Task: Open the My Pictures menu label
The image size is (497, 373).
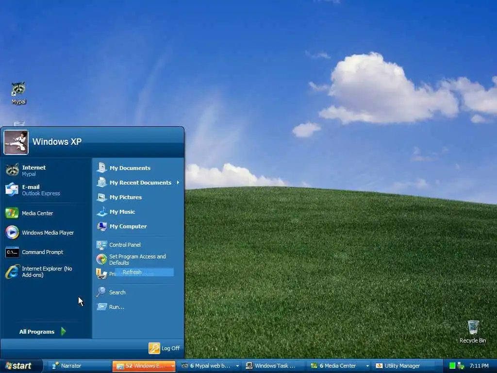Action: [126, 197]
